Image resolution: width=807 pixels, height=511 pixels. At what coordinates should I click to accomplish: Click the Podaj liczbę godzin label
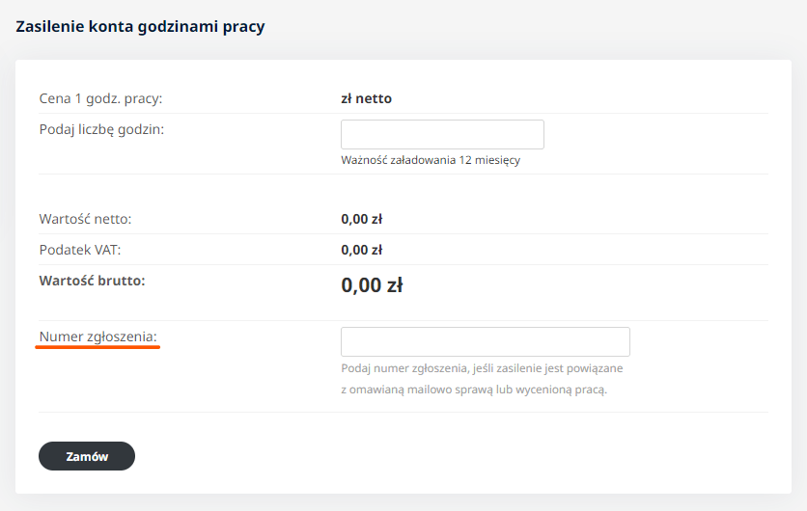tap(101, 128)
